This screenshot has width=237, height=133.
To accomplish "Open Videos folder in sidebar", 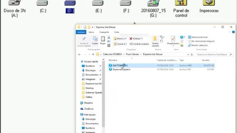I will point(89,97).
